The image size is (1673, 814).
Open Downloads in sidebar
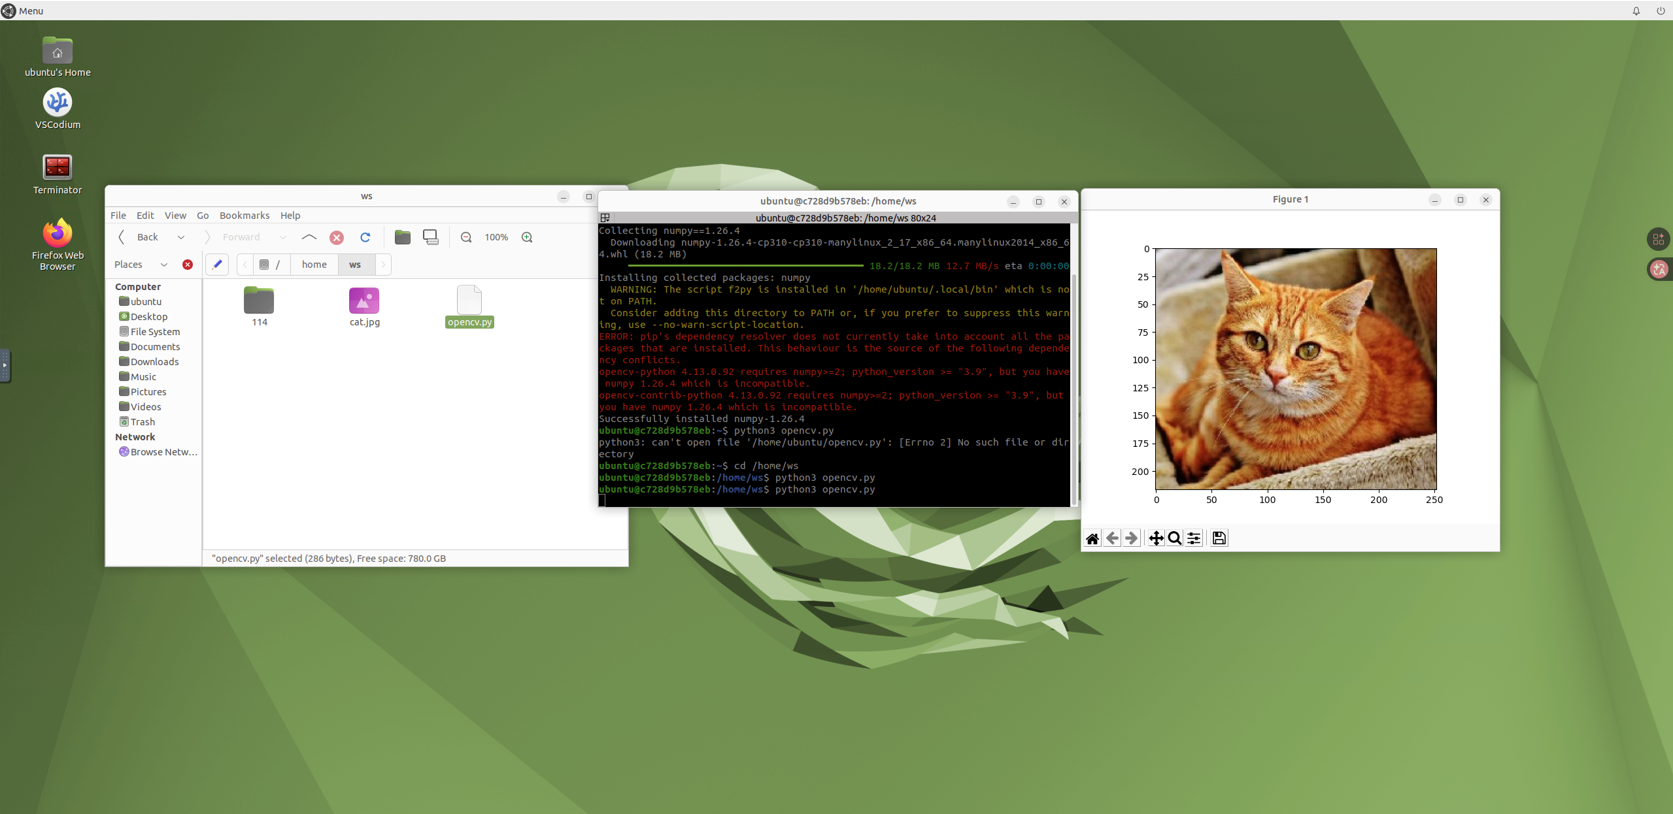coord(154,362)
